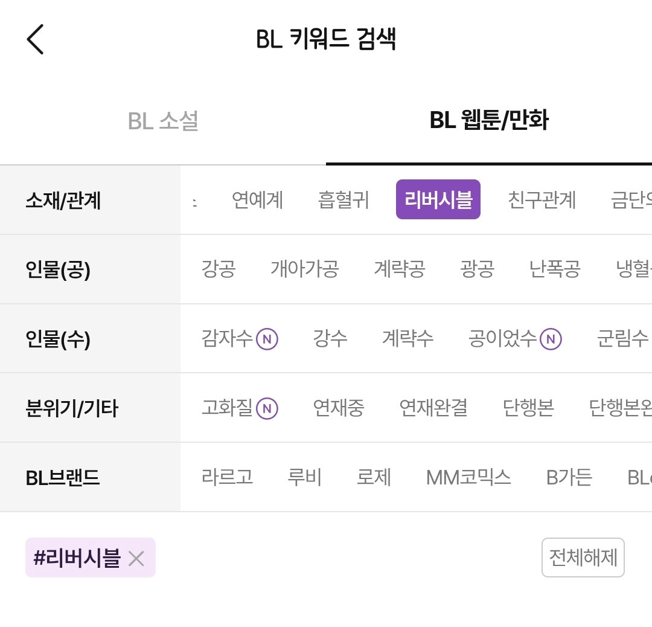652x627 pixels.
Task: Go back using the left arrow icon
Action: tap(36, 39)
